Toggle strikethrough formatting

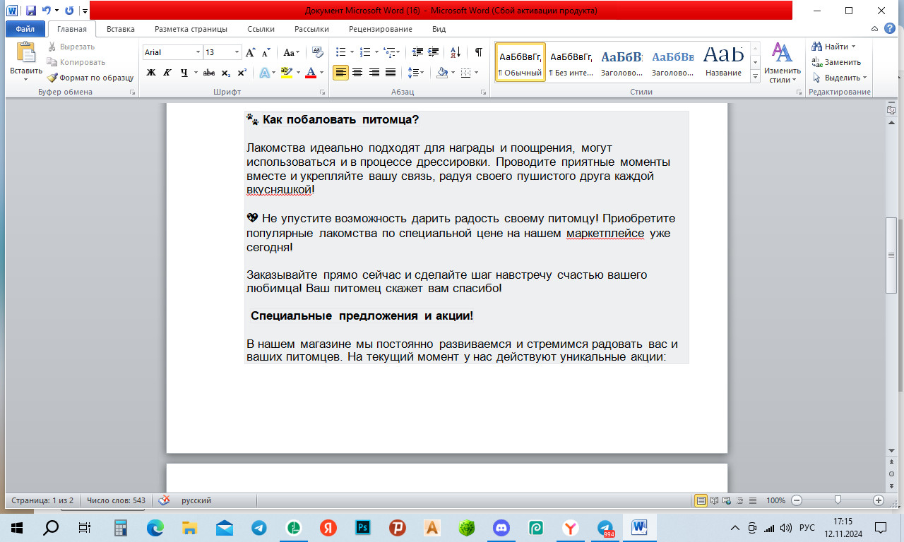click(x=209, y=73)
